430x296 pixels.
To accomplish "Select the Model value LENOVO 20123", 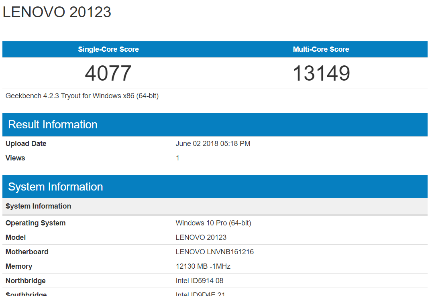I will [201, 237].
